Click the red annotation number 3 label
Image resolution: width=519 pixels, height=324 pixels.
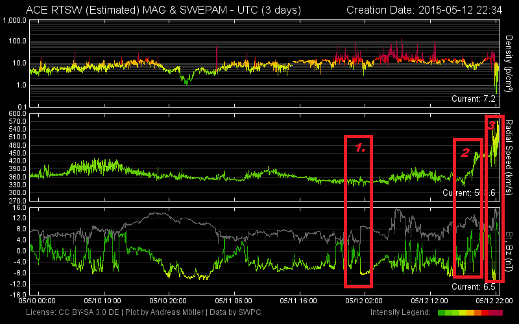tap(491, 125)
